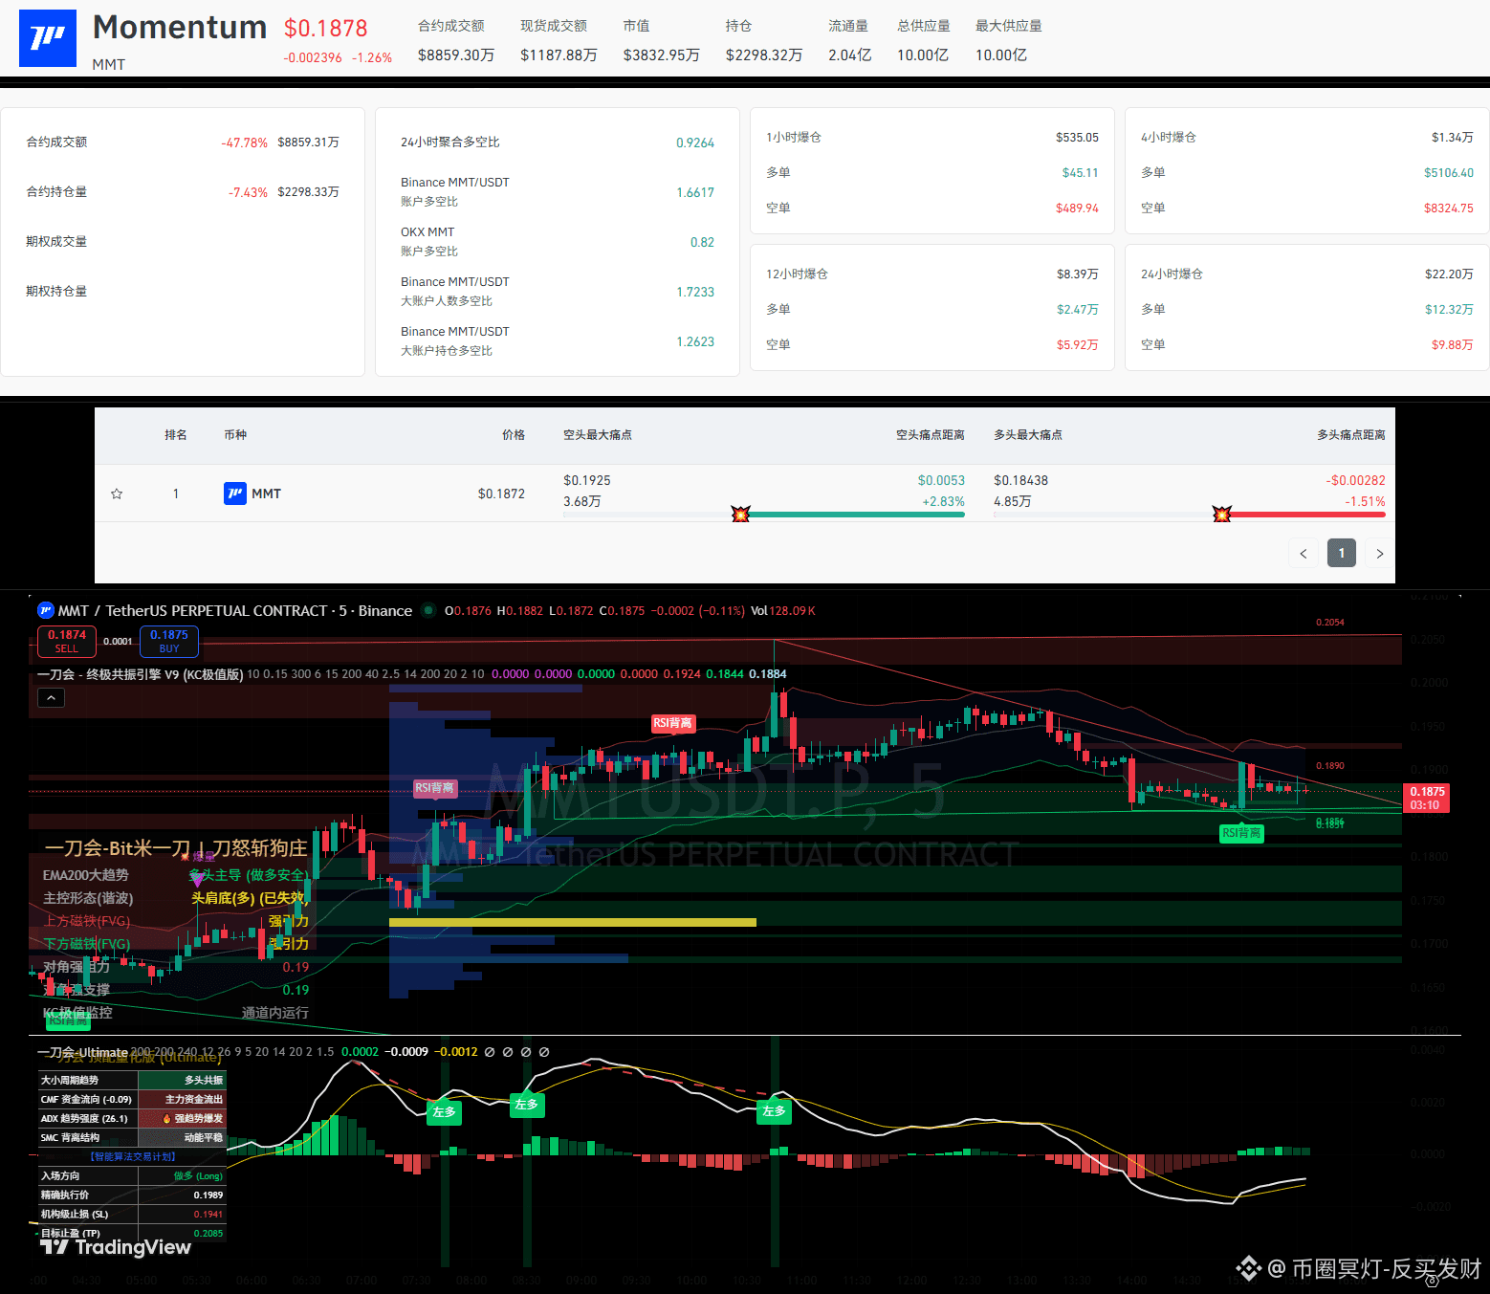1490x1294 pixels.
Task: Click the Binance 大账户持仓多空比 value 1.2623
Action: pos(695,341)
